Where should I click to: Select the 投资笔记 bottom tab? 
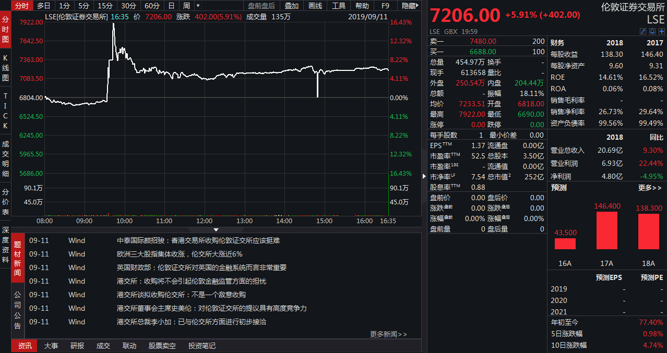click(x=202, y=346)
